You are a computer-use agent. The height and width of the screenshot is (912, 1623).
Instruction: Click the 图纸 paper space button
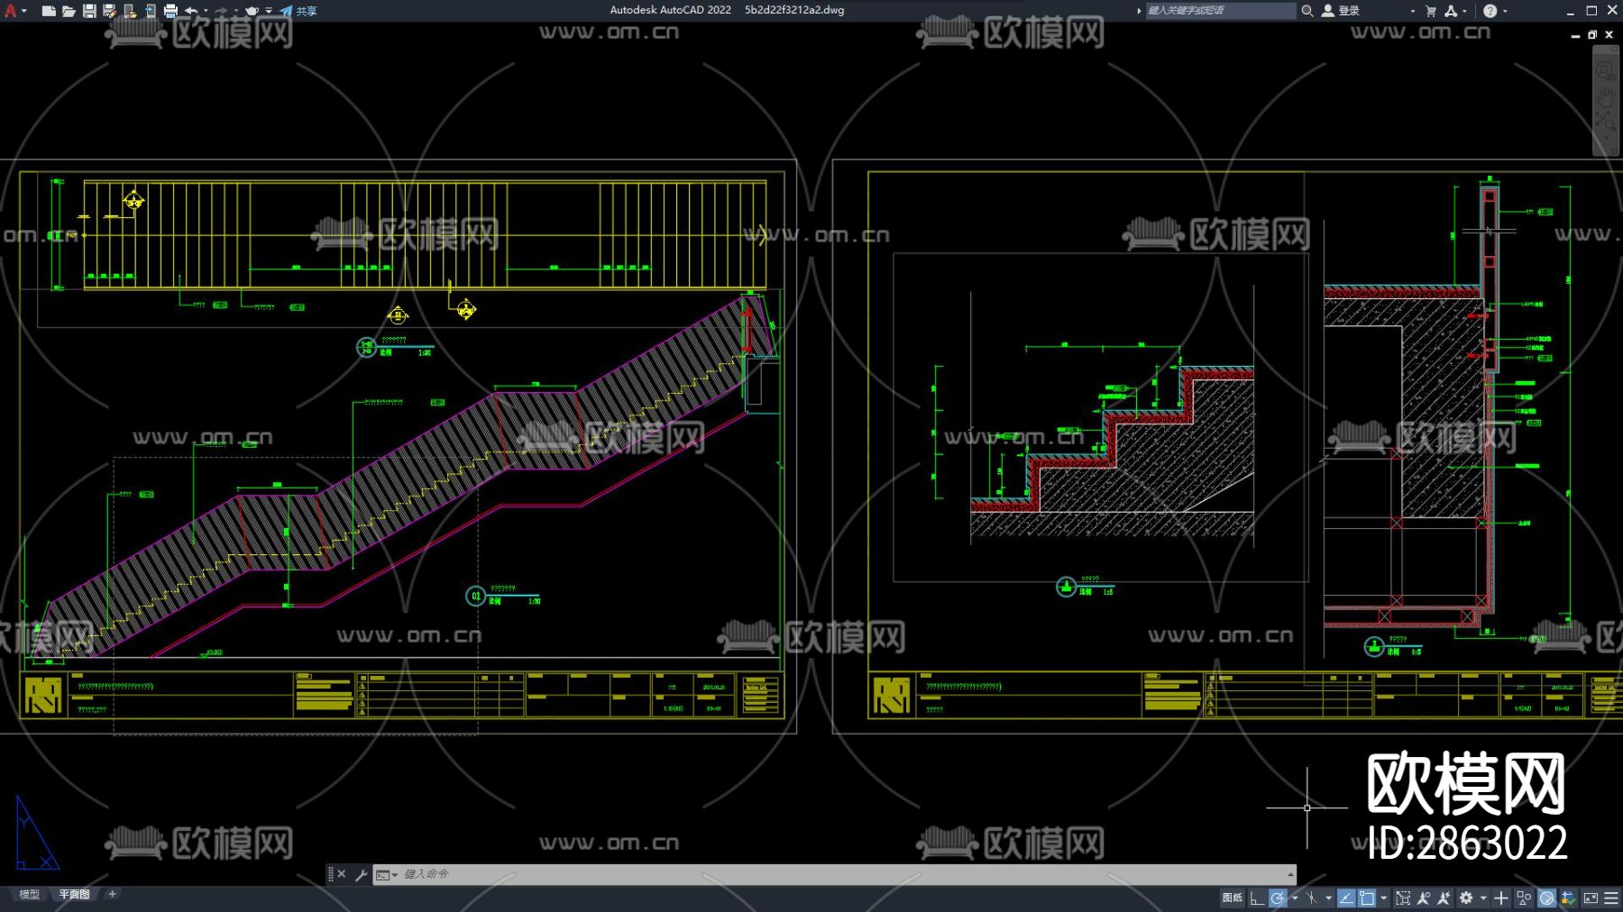[x=1232, y=898]
